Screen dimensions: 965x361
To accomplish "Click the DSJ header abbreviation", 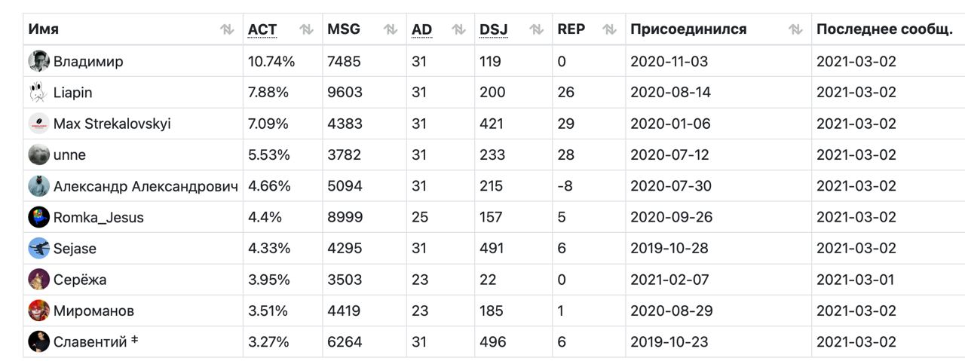I will pyautogui.click(x=494, y=30).
